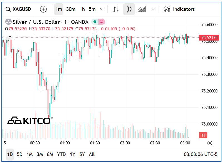This screenshot has width=222, height=163.
Task: Select the 6M date range
Action: (50, 154)
